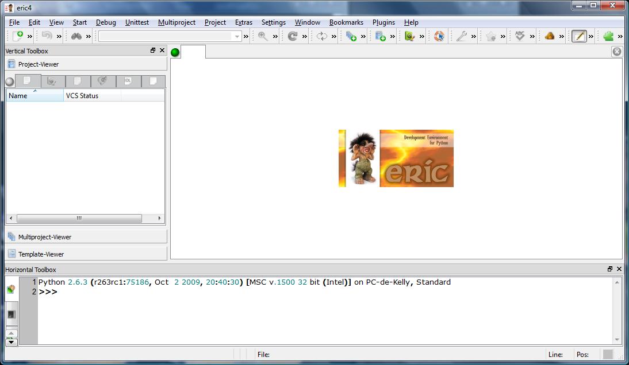
Task: Click the Project-Viewer panel icon
Action: (11, 64)
